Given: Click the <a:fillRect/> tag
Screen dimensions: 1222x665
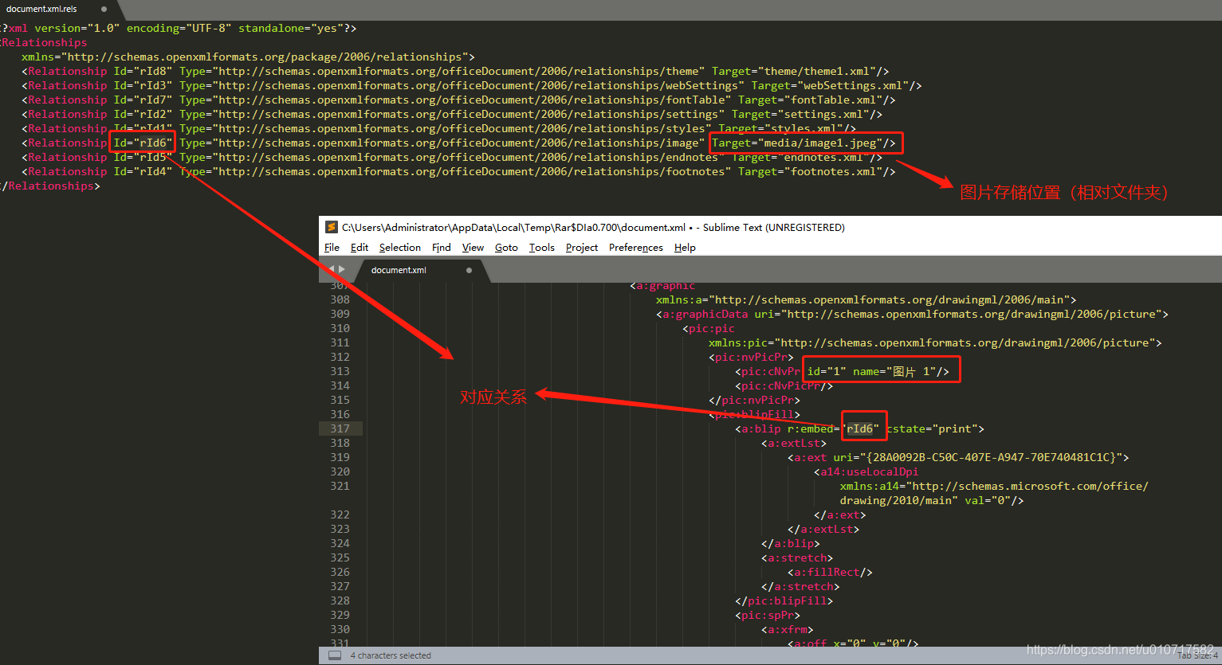Looking at the screenshot, I should tap(830, 572).
